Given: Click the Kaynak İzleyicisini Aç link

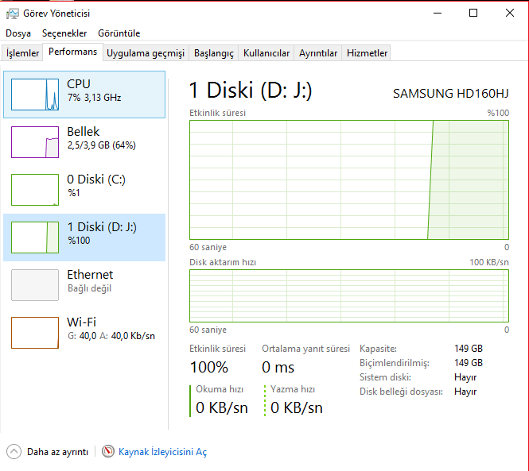Looking at the screenshot, I should click(x=162, y=452).
